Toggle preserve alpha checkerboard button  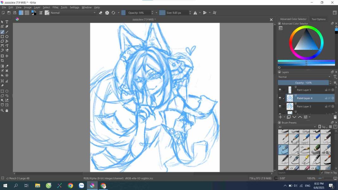click(x=107, y=13)
